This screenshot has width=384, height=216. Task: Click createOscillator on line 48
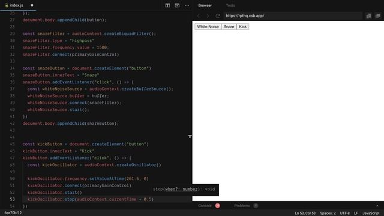[x=136, y=165]
